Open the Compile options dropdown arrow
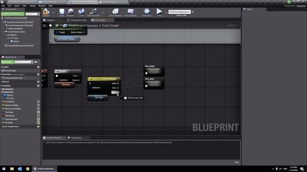 pyautogui.click(x=53, y=13)
